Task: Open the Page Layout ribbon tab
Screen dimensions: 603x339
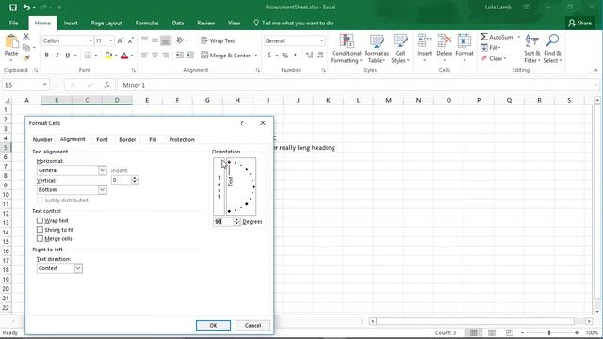Action: point(106,23)
